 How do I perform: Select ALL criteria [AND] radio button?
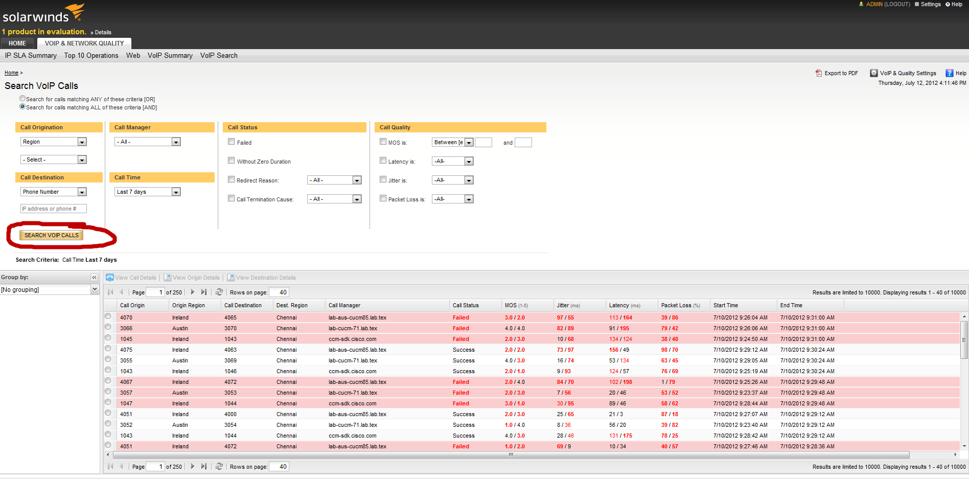pos(22,106)
